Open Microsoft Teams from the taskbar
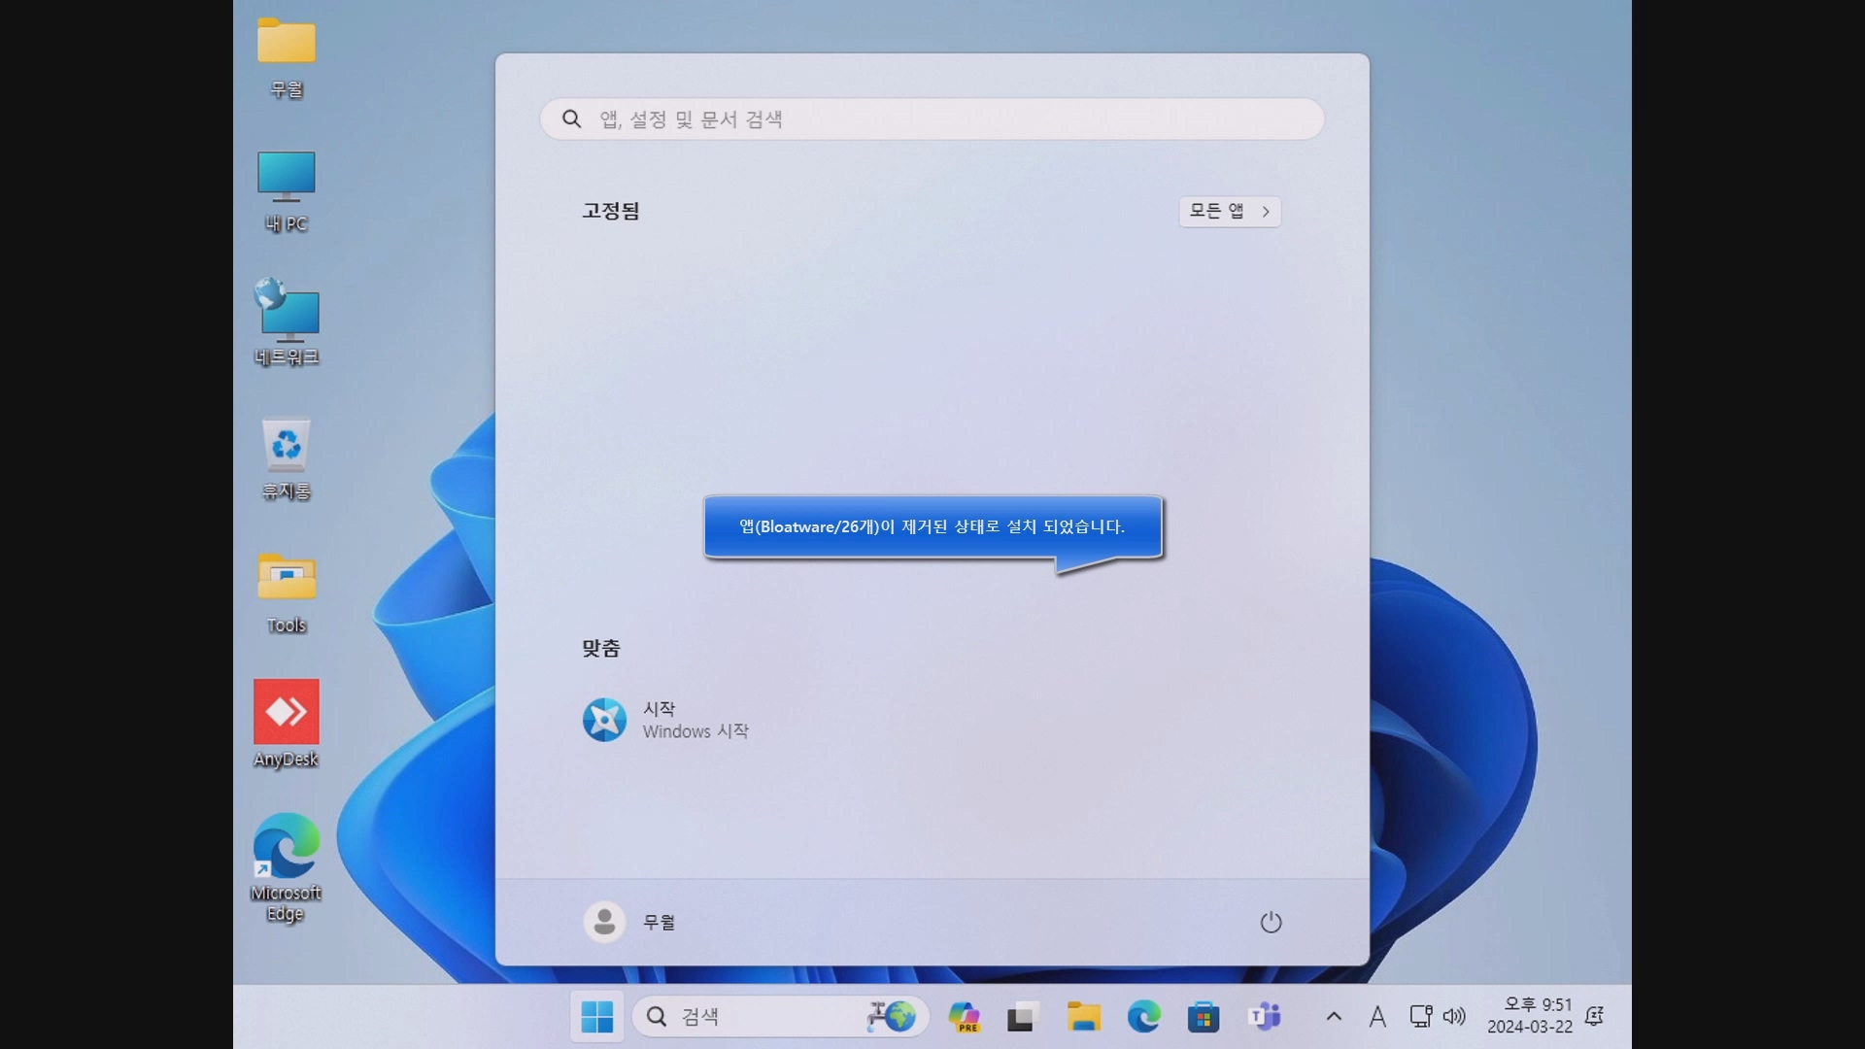 click(x=1264, y=1017)
